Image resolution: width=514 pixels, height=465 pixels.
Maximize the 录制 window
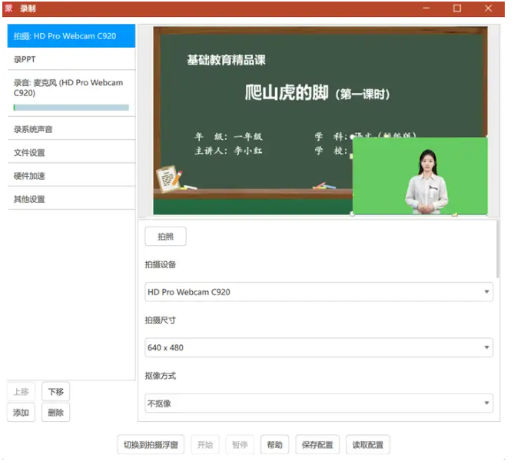[x=457, y=8]
